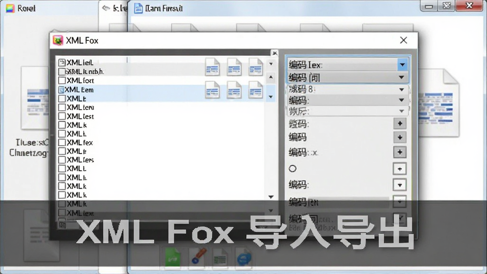
Task: Open the green file icon in bottom bar
Action: click(173, 257)
